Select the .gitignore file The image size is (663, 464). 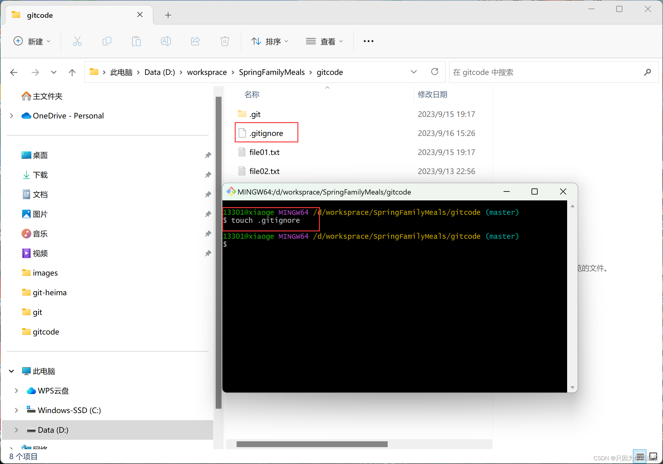pyautogui.click(x=266, y=133)
